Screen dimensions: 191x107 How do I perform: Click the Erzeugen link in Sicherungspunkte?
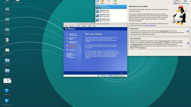(x=159, y=43)
